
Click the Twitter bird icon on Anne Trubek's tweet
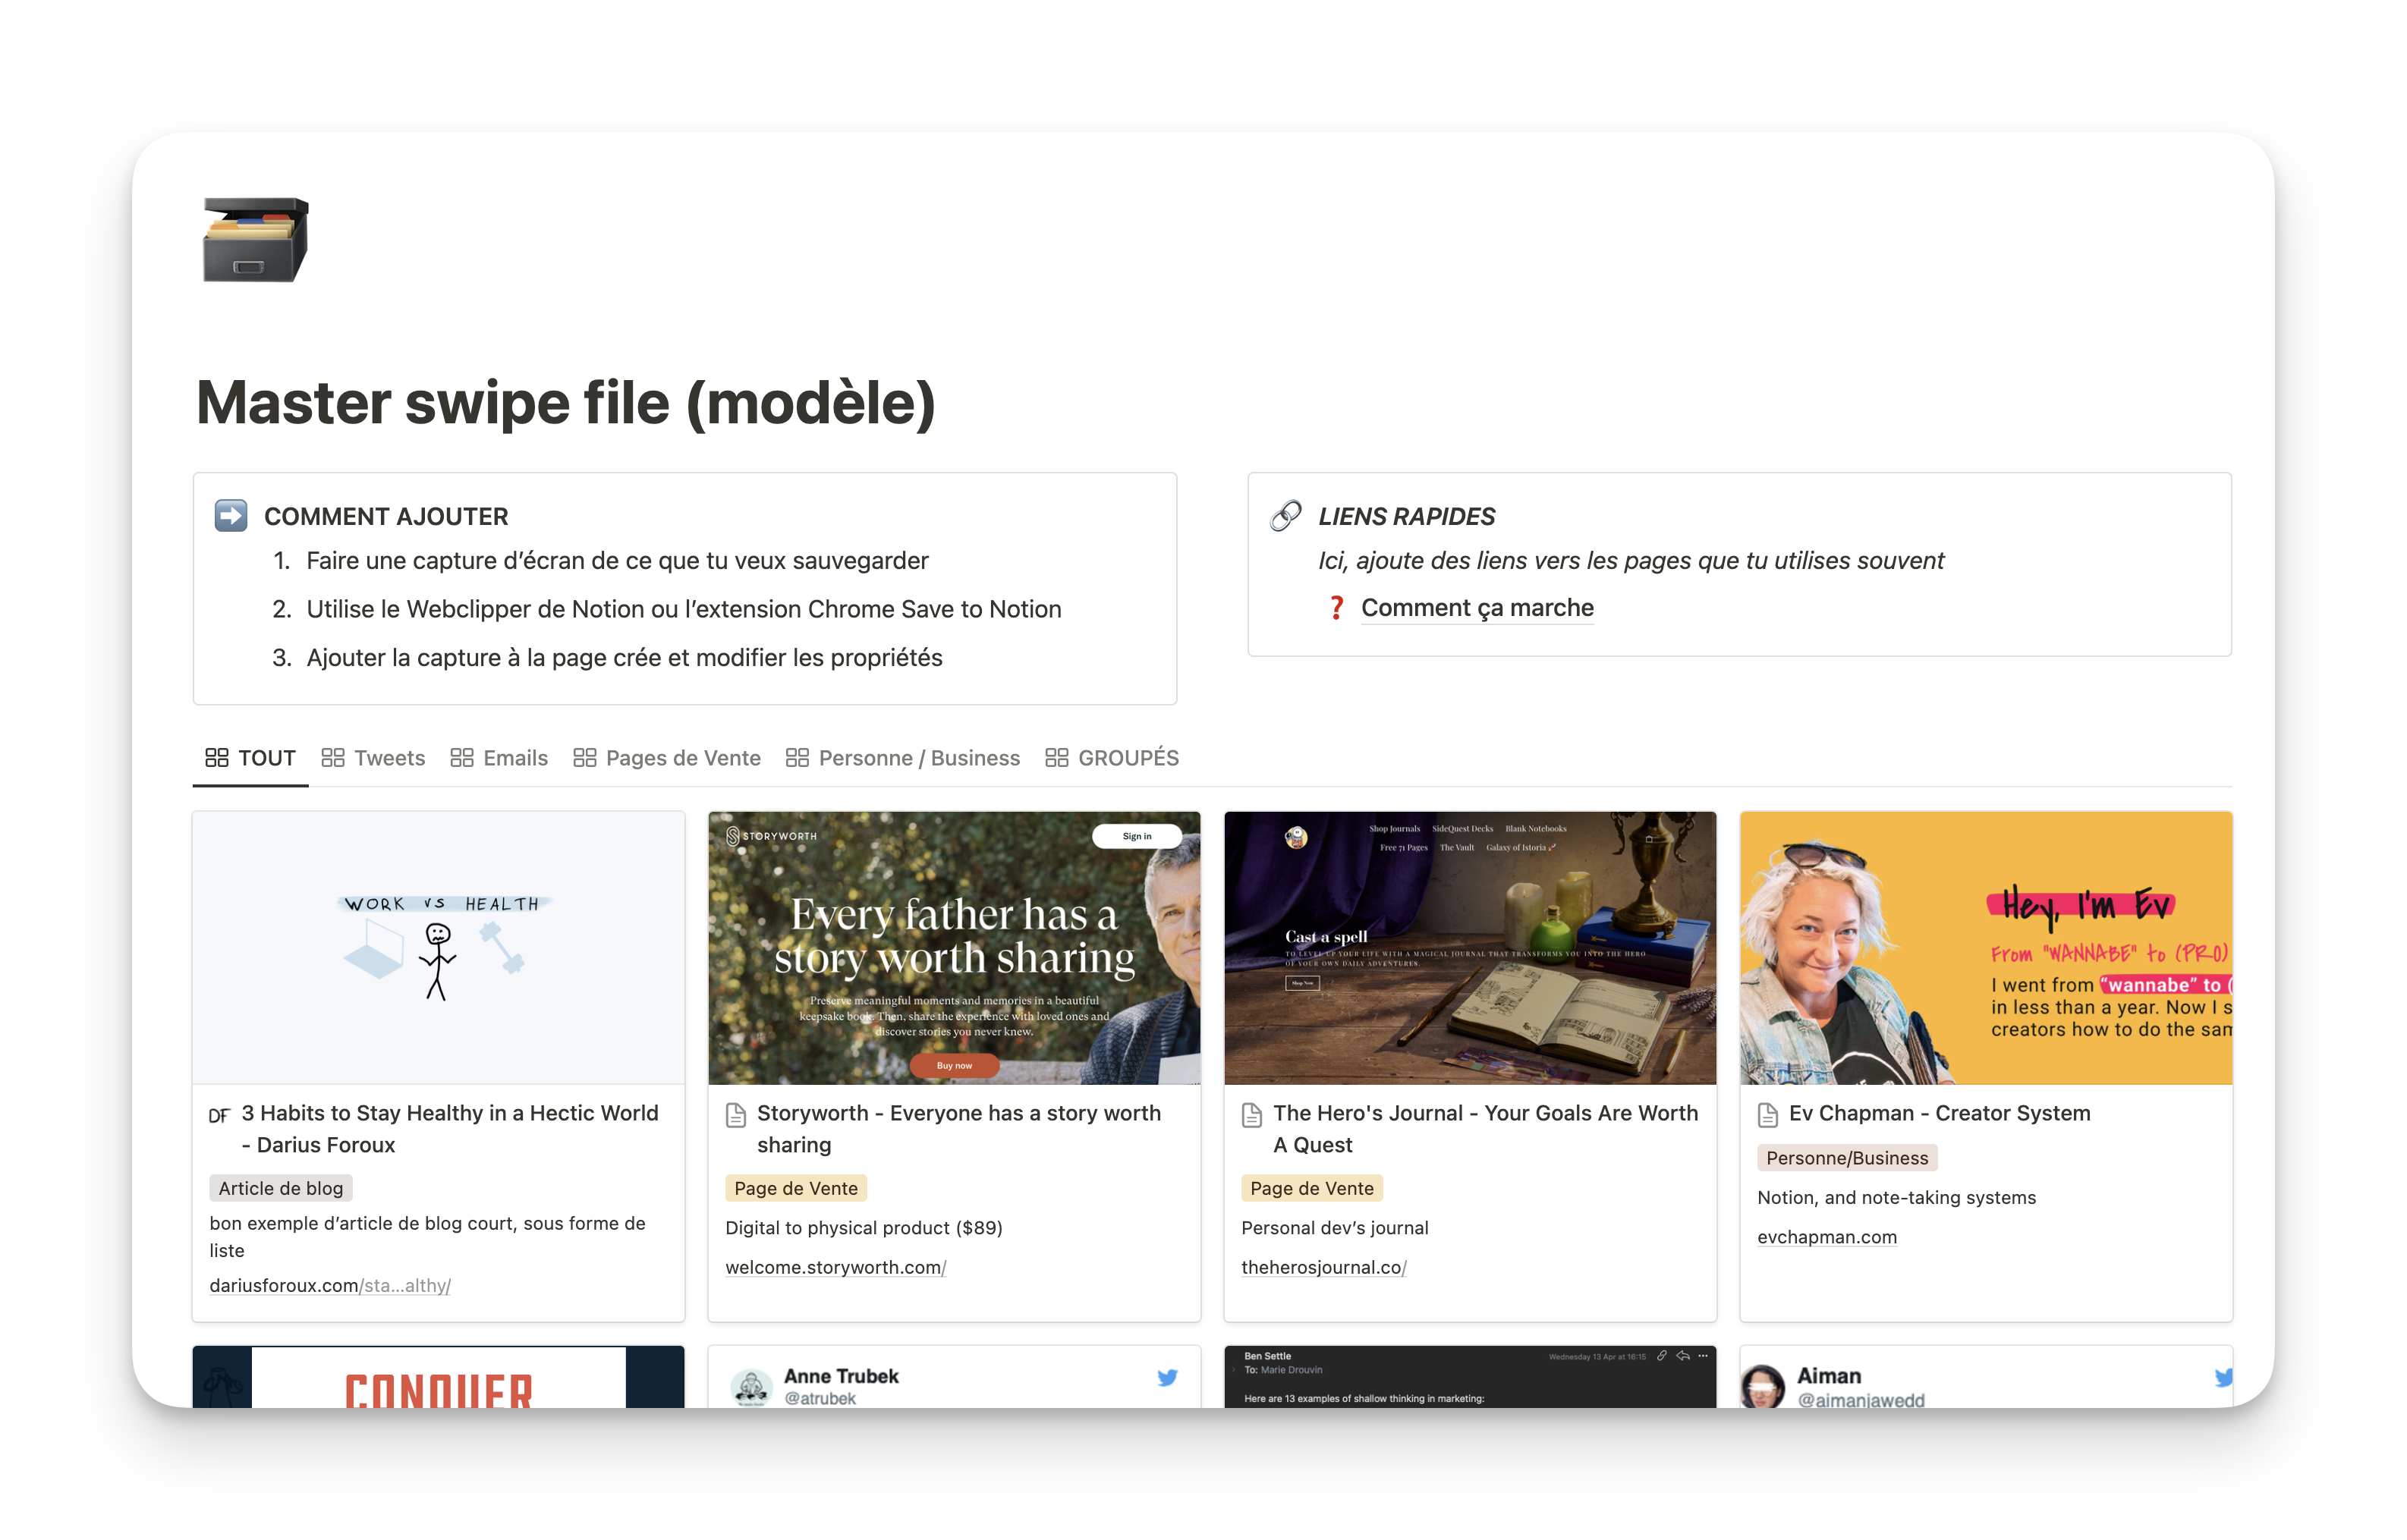tap(1166, 1376)
